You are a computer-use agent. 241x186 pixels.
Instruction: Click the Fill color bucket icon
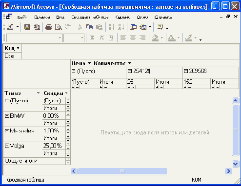[x=155, y=37]
